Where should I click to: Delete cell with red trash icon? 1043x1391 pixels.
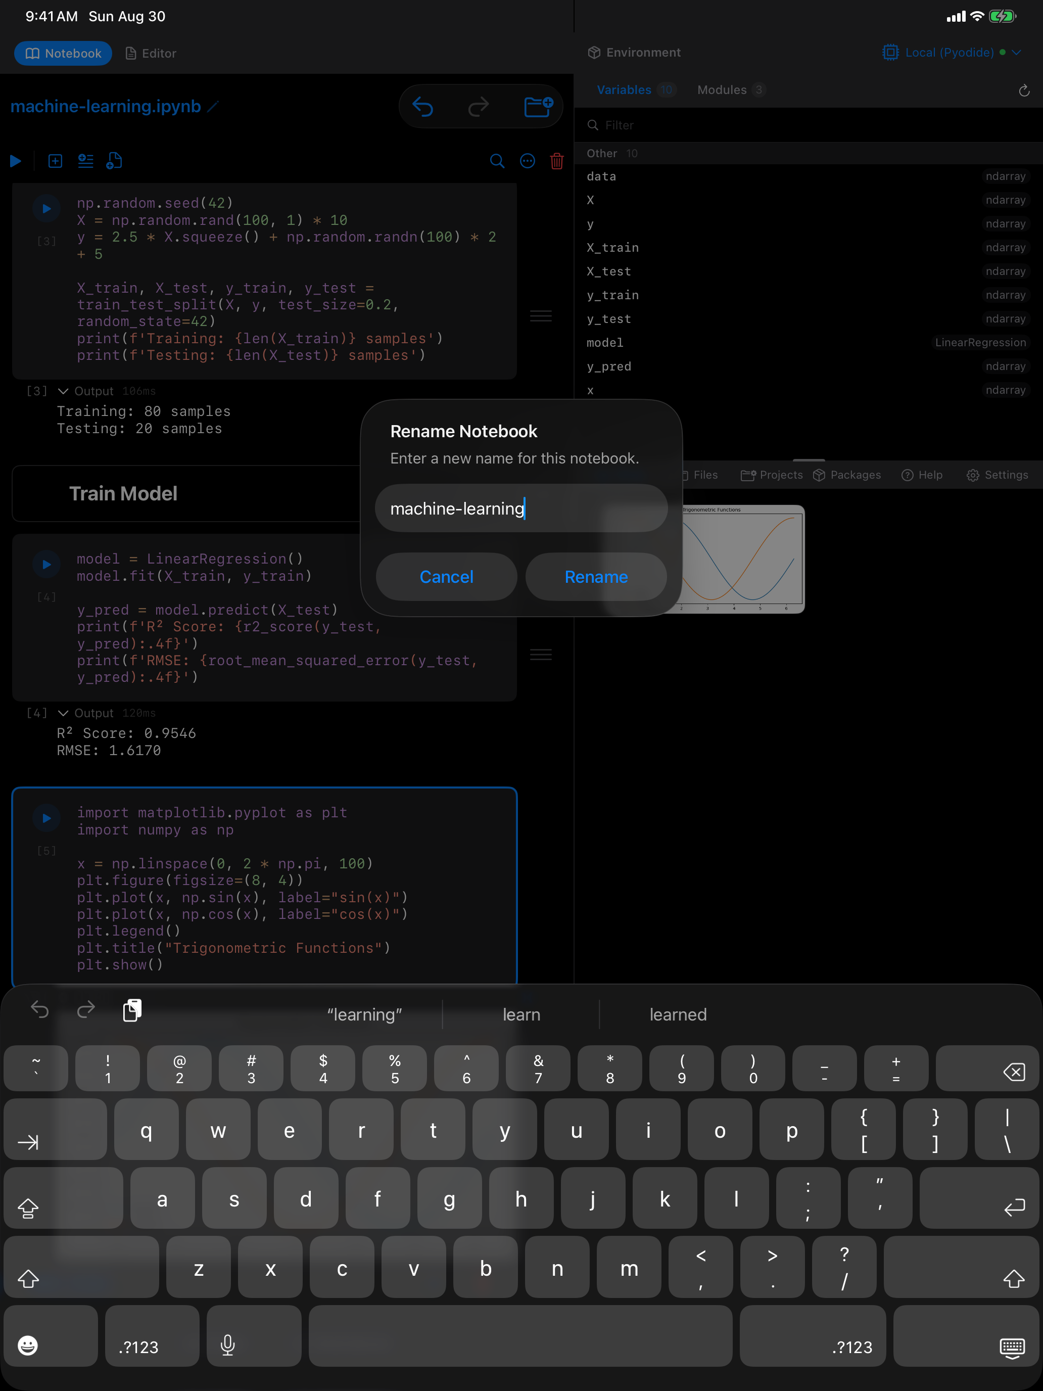pyautogui.click(x=557, y=162)
